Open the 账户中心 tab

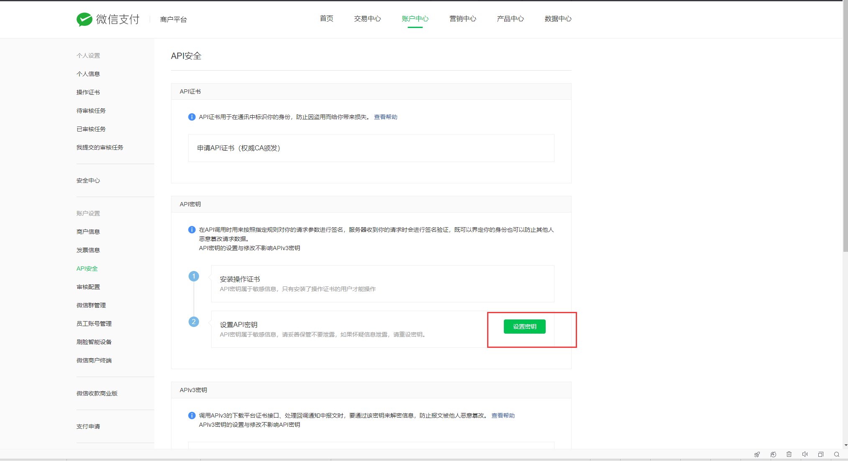click(x=415, y=19)
